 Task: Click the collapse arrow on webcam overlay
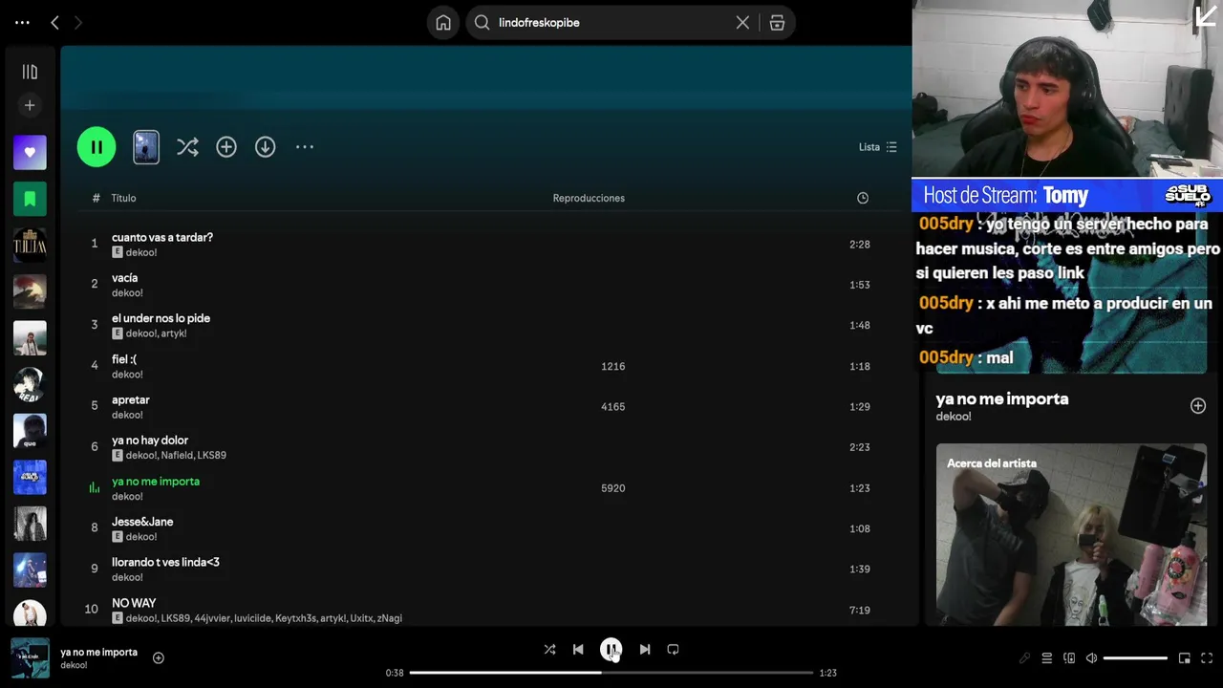[x=1206, y=16]
